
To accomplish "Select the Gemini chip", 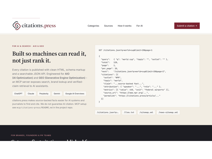I will click(x=57, y=94).
